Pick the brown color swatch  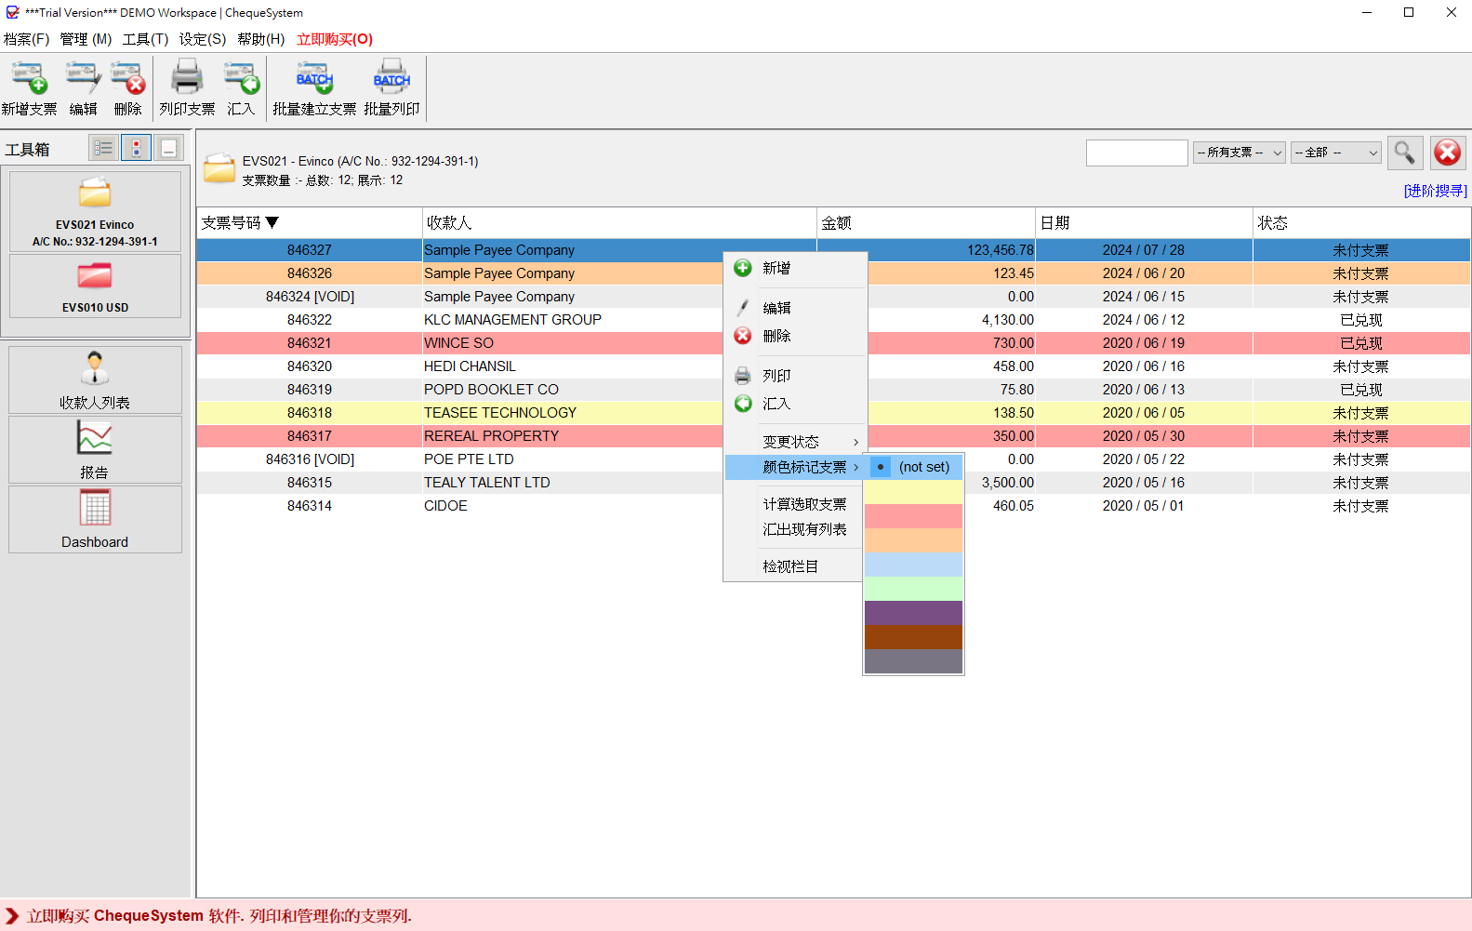(913, 637)
